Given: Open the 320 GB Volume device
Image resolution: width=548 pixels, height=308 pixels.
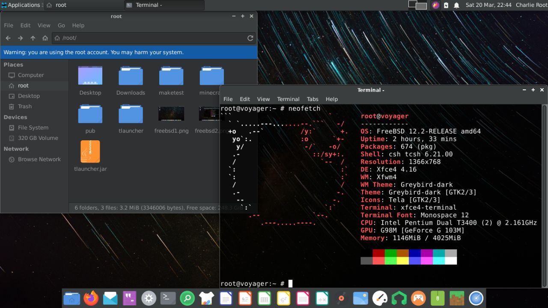Looking at the screenshot, I should [34, 138].
